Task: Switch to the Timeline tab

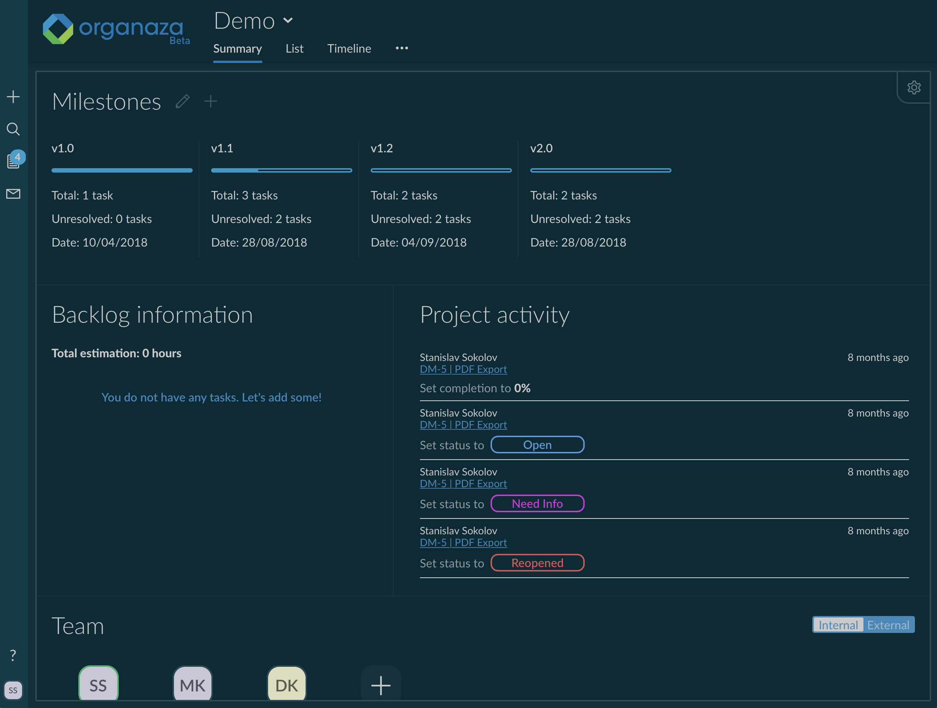Action: (x=349, y=49)
